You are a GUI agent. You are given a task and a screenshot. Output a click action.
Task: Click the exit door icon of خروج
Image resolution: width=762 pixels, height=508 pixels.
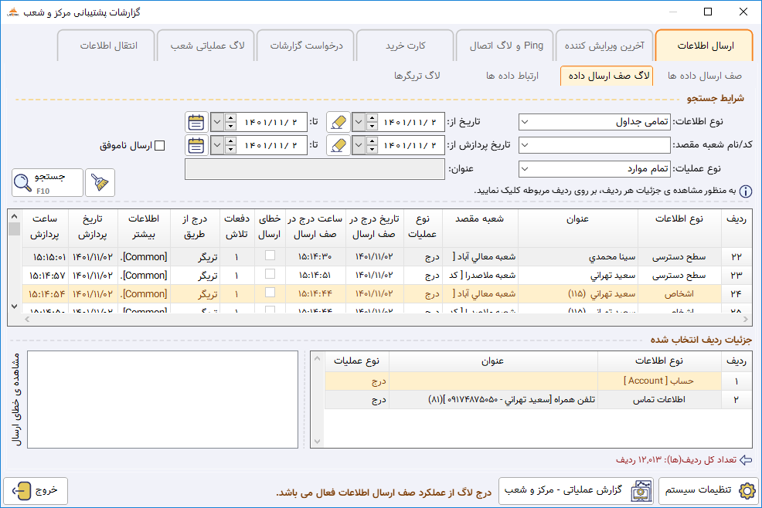[x=22, y=491]
